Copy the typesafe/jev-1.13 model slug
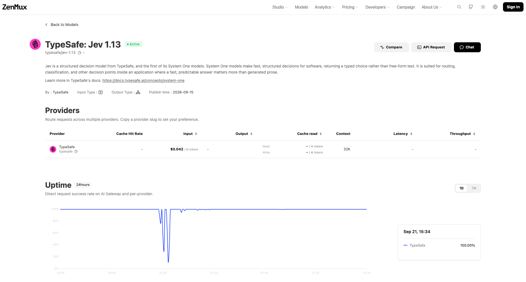 80,53
